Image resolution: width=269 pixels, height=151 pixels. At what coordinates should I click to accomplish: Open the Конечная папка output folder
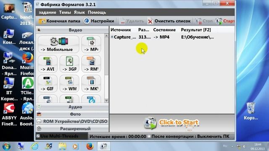pyautogui.click(x=59, y=21)
